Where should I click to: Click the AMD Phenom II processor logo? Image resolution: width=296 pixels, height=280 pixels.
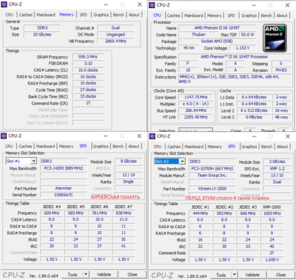(275, 38)
